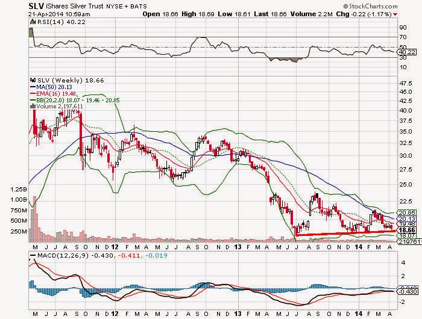This screenshot has height=319, width=422.
Task: Click the 'EMA(16) 19.48' legend text
Action: [56, 94]
